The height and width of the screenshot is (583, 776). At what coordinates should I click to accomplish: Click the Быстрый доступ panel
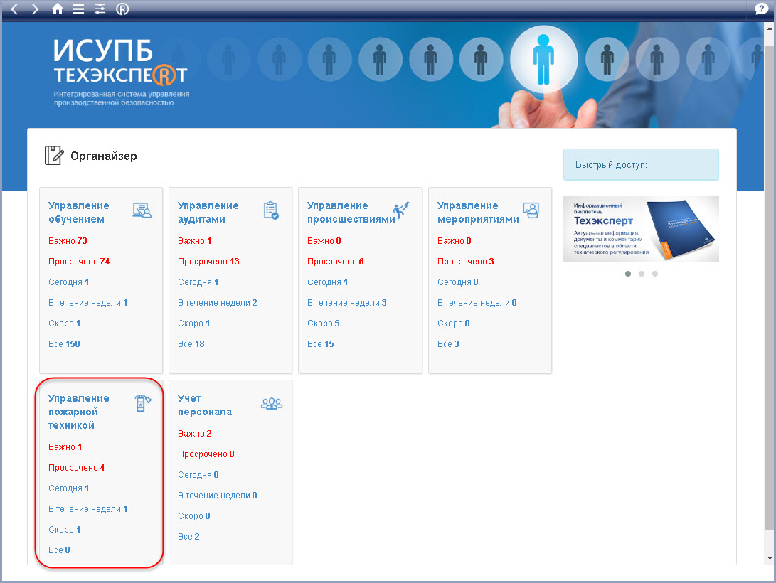[x=641, y=165]
